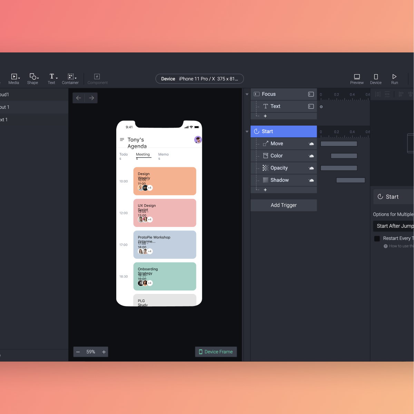The image size is (414, 414).
Task: Click the cloud icon on Move row
Action: tap(311, 144)
